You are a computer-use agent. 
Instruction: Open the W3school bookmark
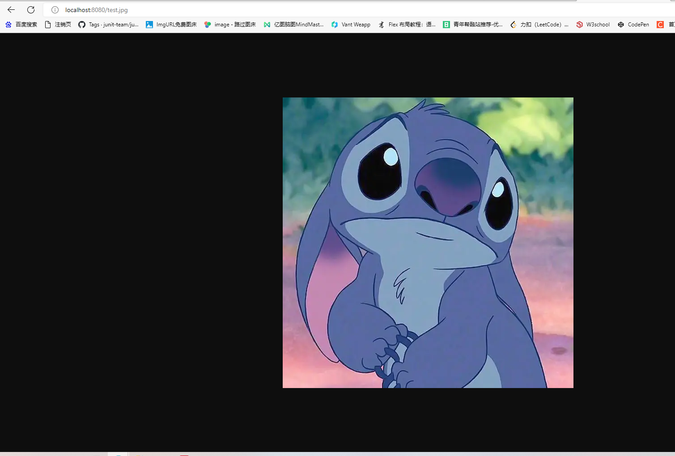click(x=593, y=25)
